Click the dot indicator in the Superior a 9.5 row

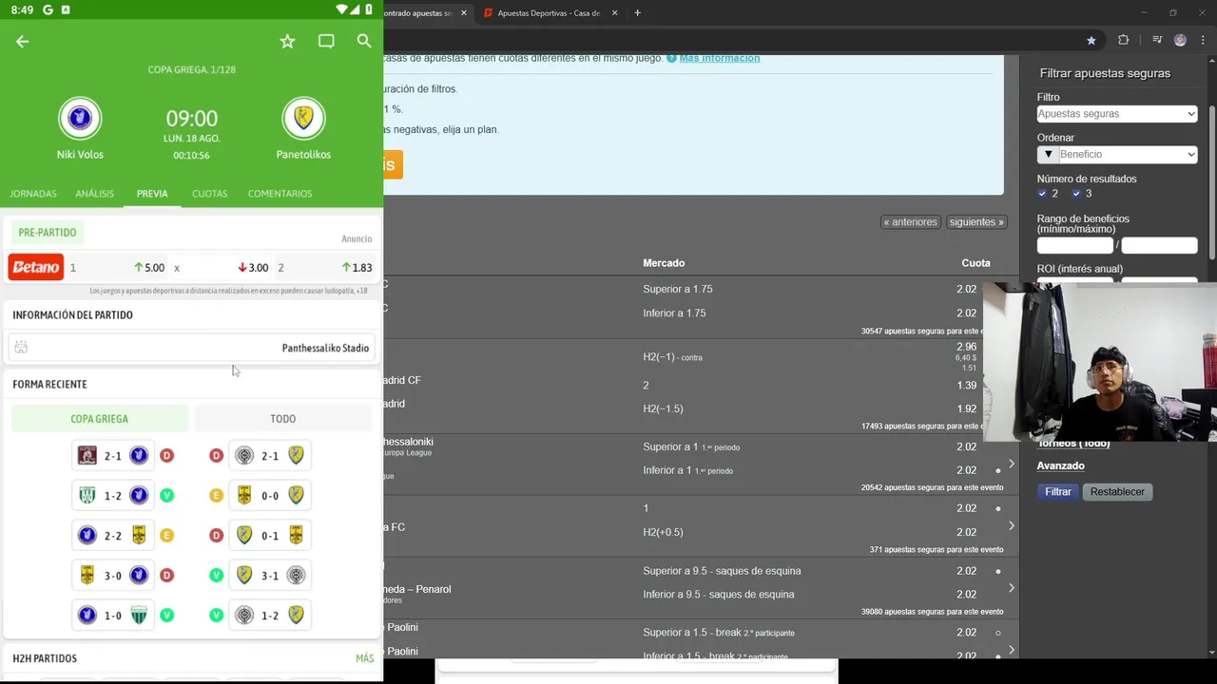pos(997,572)
